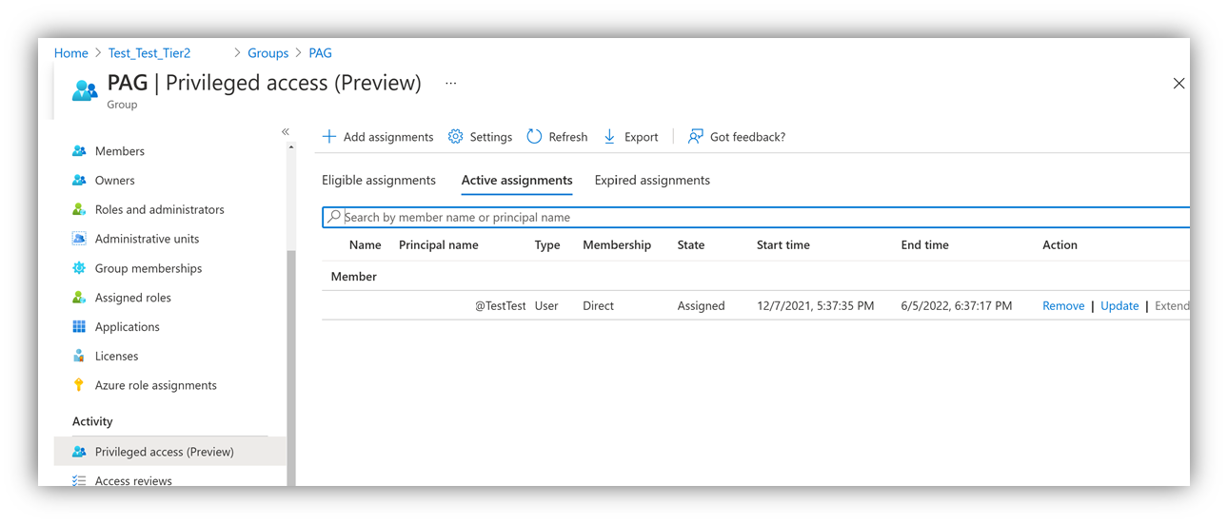Viewport: 1228px width, 524px height.
Task: Click the Got feedback icon
Action: point(696,137)
